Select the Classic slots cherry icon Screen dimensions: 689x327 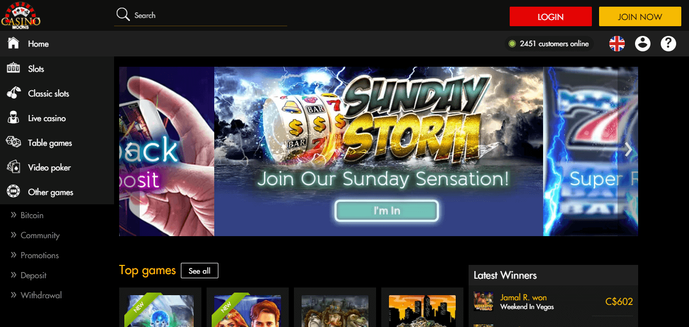[x=13, y=93]
